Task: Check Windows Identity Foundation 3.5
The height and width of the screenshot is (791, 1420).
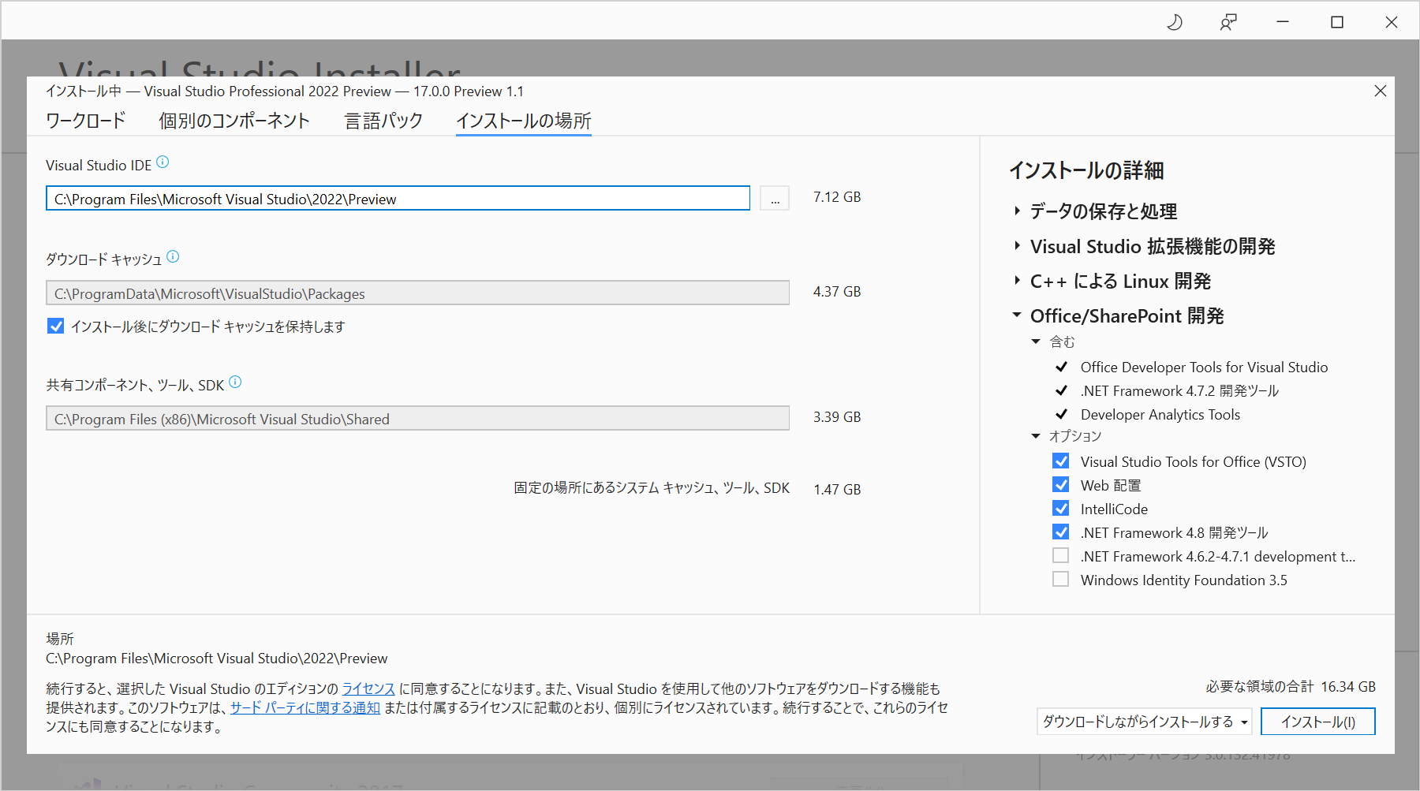Action: click(1061, 580)
